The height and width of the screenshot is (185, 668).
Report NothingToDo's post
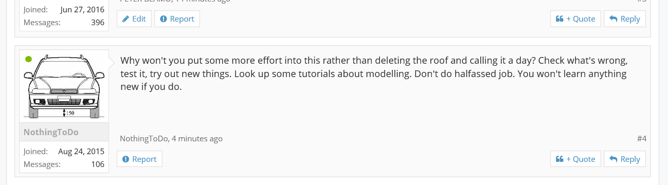click(139, 159)
